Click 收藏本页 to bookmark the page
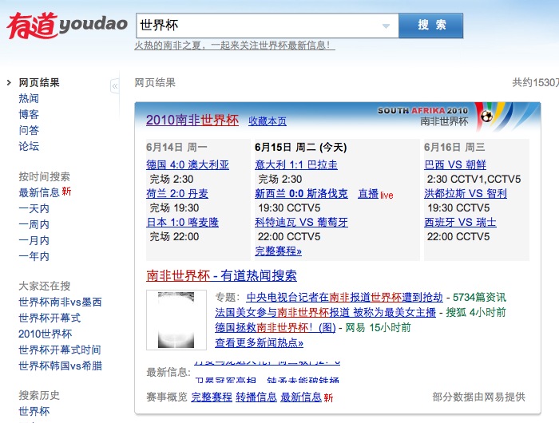The image size is (559, 423). pyautogui.click(x=268, y=121)
